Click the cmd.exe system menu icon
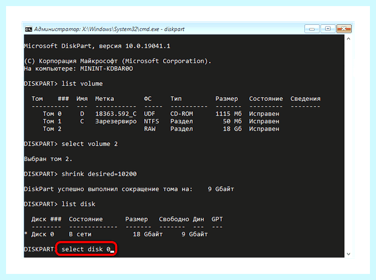This screenshot has width=376, height=280. click(29, 29)
